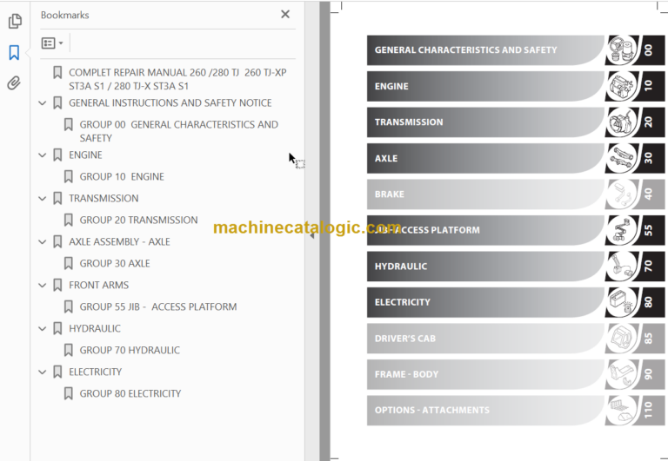The height and width of the screenshot is (461, 668).
Task: Open GROUP 00 GENERAL CHARACTERISTICS AND SAFETY bookmark
Action: point(179,131)
